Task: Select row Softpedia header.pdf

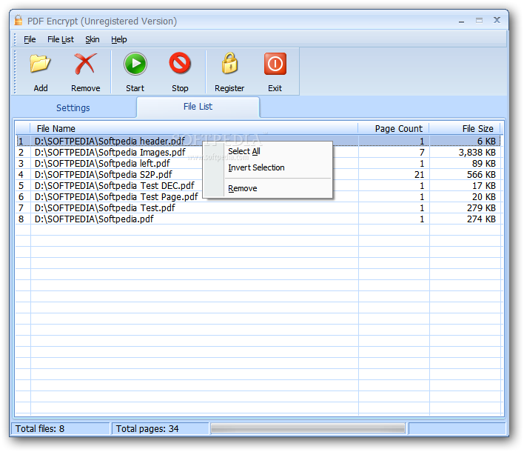Action: (x=258, y=141)
